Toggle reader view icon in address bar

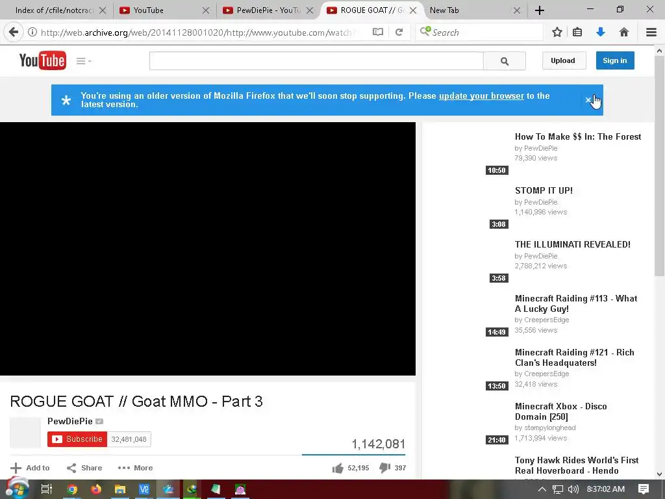pos(377,32)
